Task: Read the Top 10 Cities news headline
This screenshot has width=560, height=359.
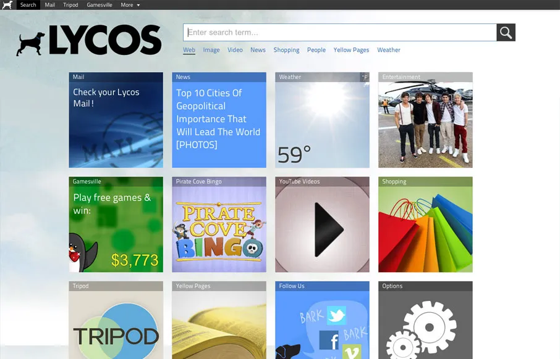Action: (x=218, y=118)
